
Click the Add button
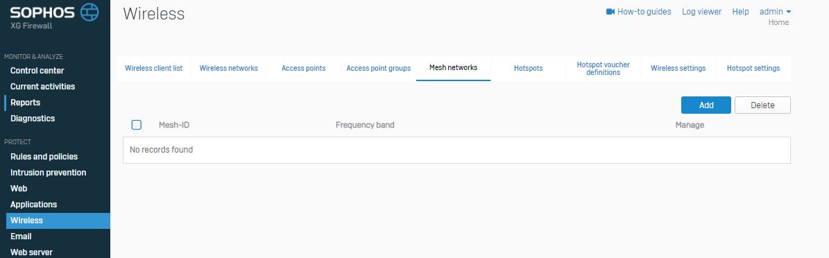(x=706, y=105)
